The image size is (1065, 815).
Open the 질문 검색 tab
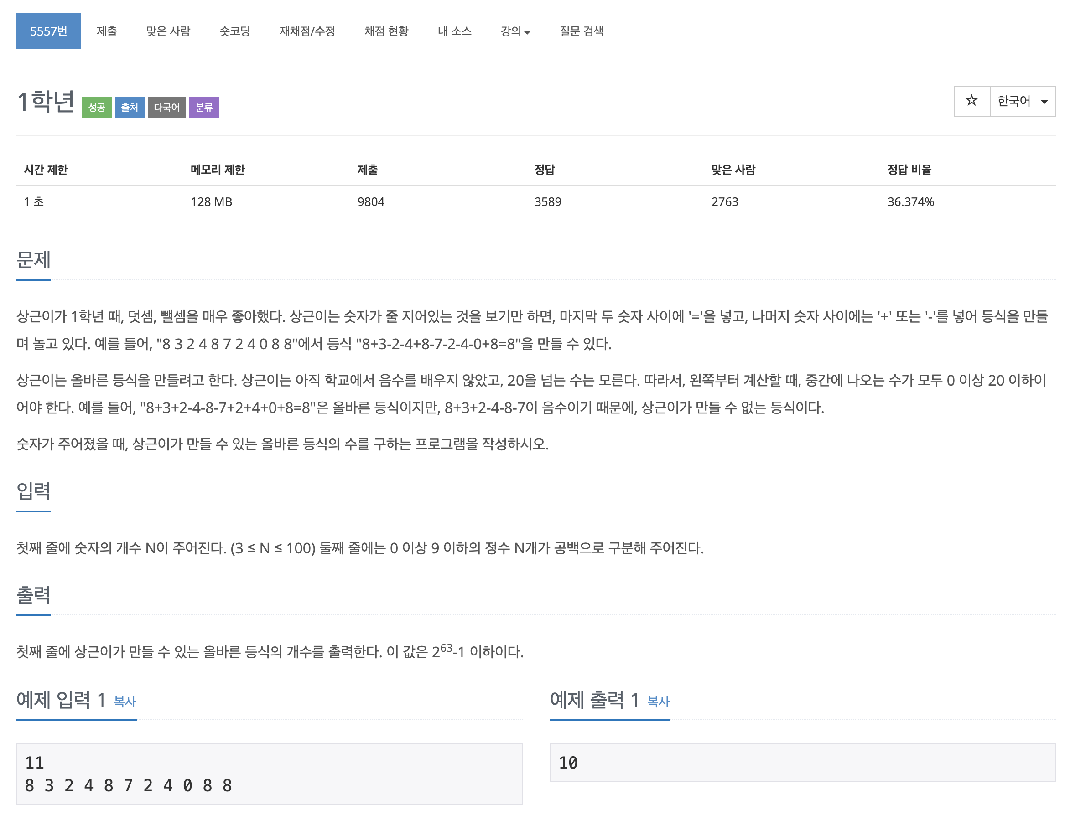[581, 31]
